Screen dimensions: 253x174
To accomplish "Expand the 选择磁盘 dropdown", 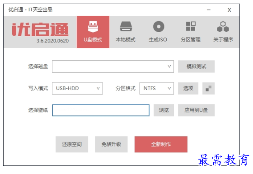I will [x=113, y=66].
